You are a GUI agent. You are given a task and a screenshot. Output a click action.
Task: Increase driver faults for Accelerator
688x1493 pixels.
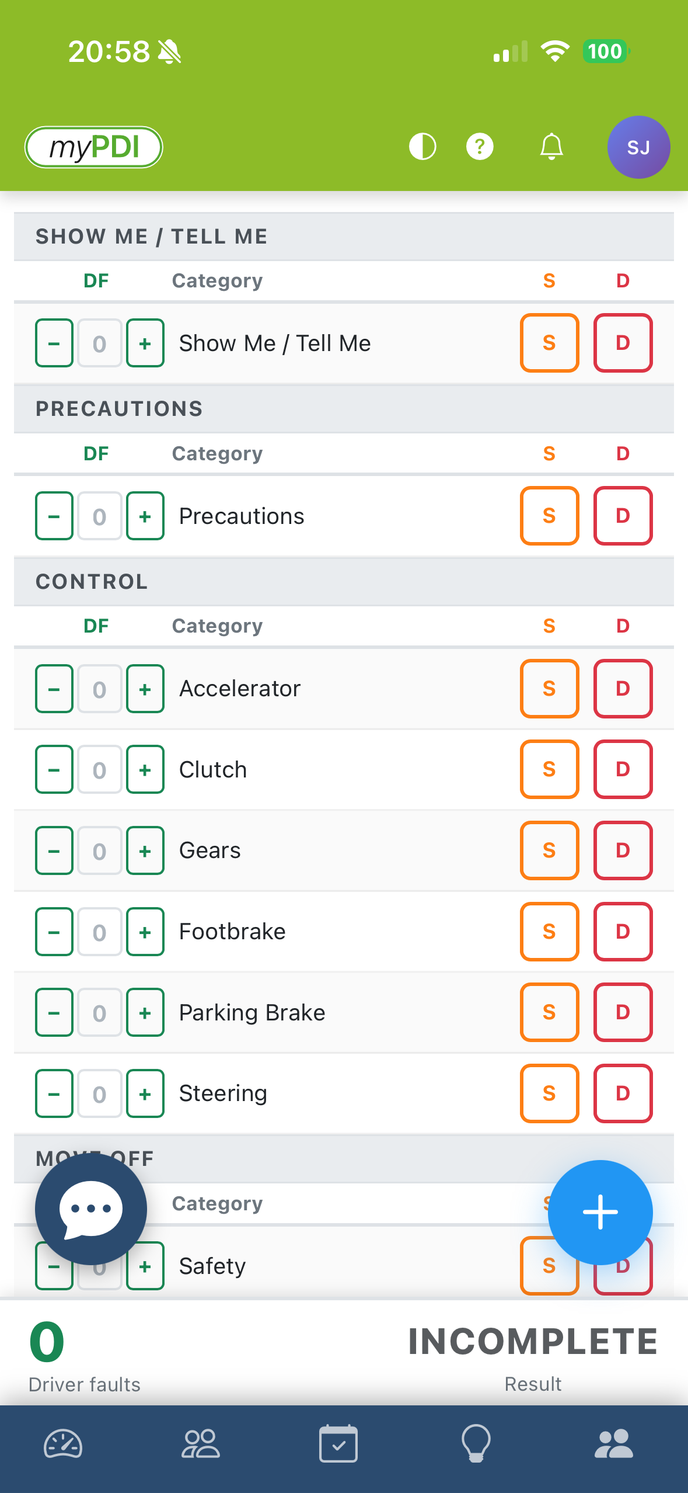pos(145,689)
